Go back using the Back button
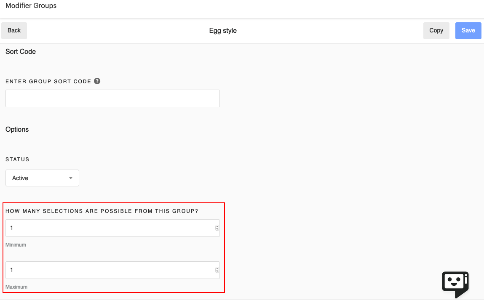 pos(14,30)
